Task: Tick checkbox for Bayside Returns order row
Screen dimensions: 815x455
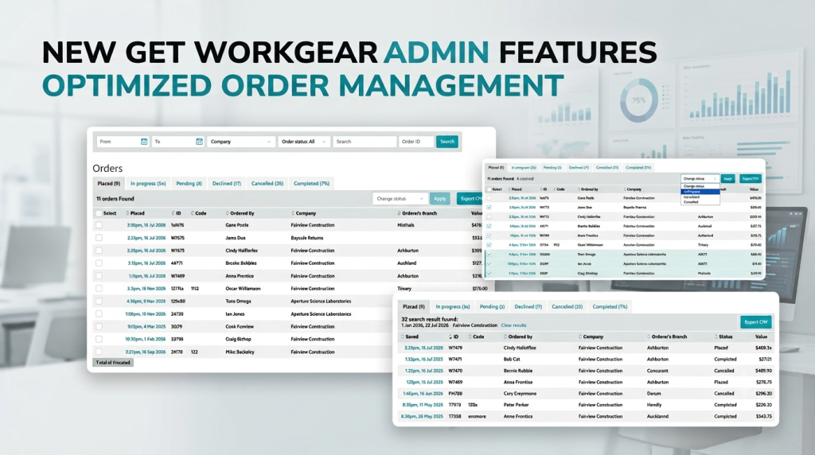Action: (x=99, y=238)
